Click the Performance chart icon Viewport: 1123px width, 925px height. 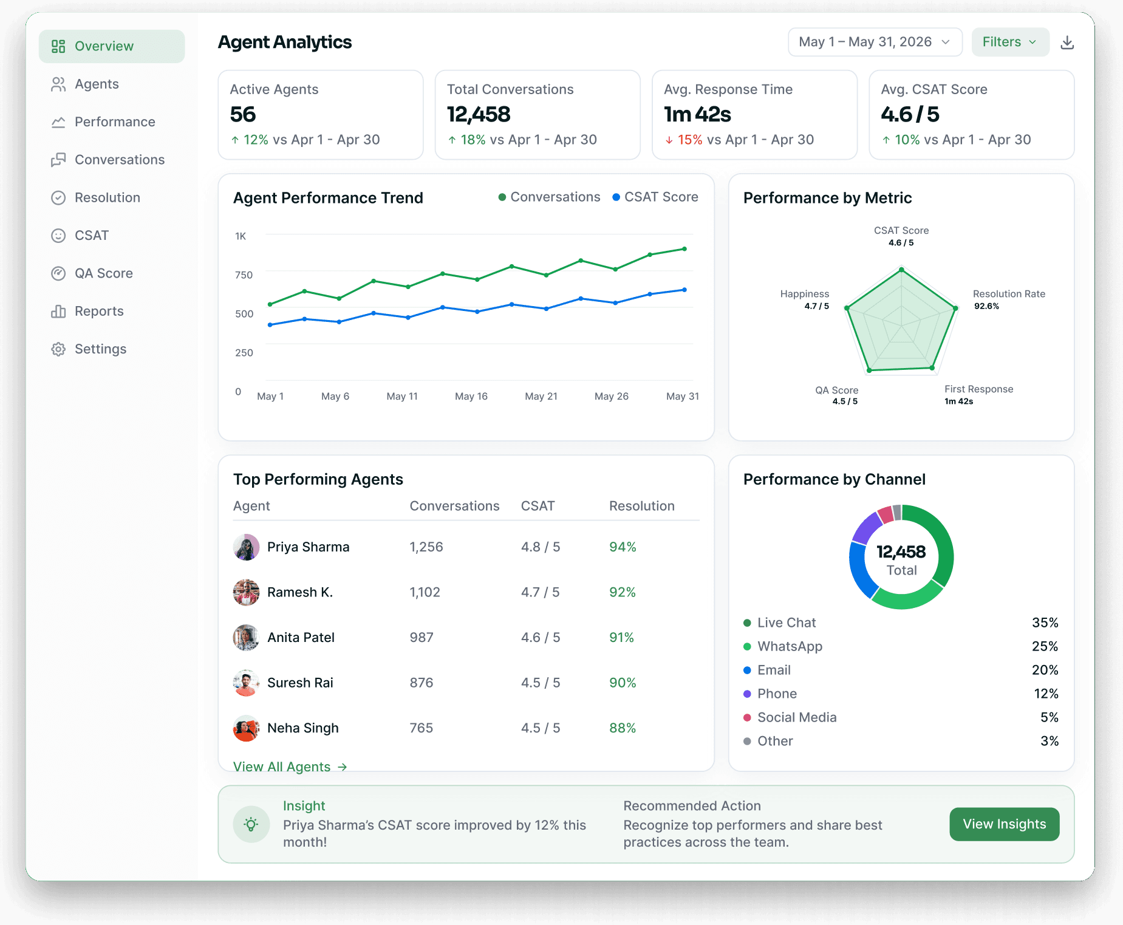pos(58,122)
